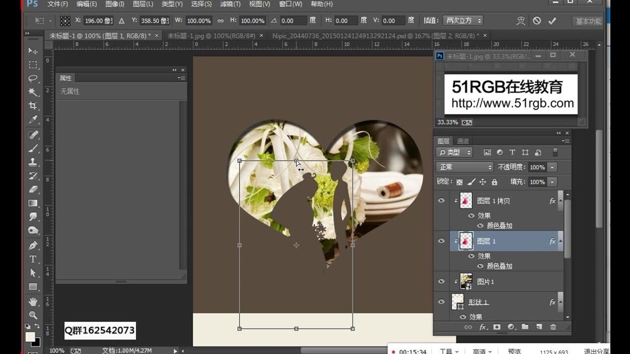Commit the transform with the checkmark icon
630x354 pixels.
pyautogui.click(x=552, y=20)
